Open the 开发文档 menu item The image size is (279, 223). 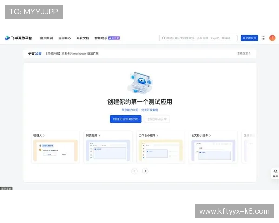[x=83, y=38]
